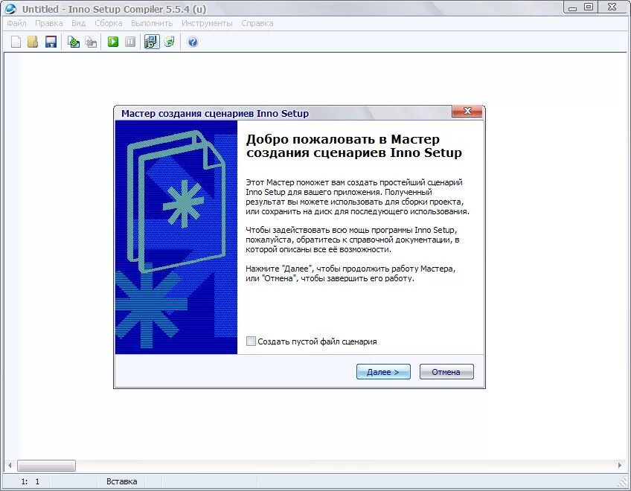Click the Отмена button
631x491 pixels.
446,372
